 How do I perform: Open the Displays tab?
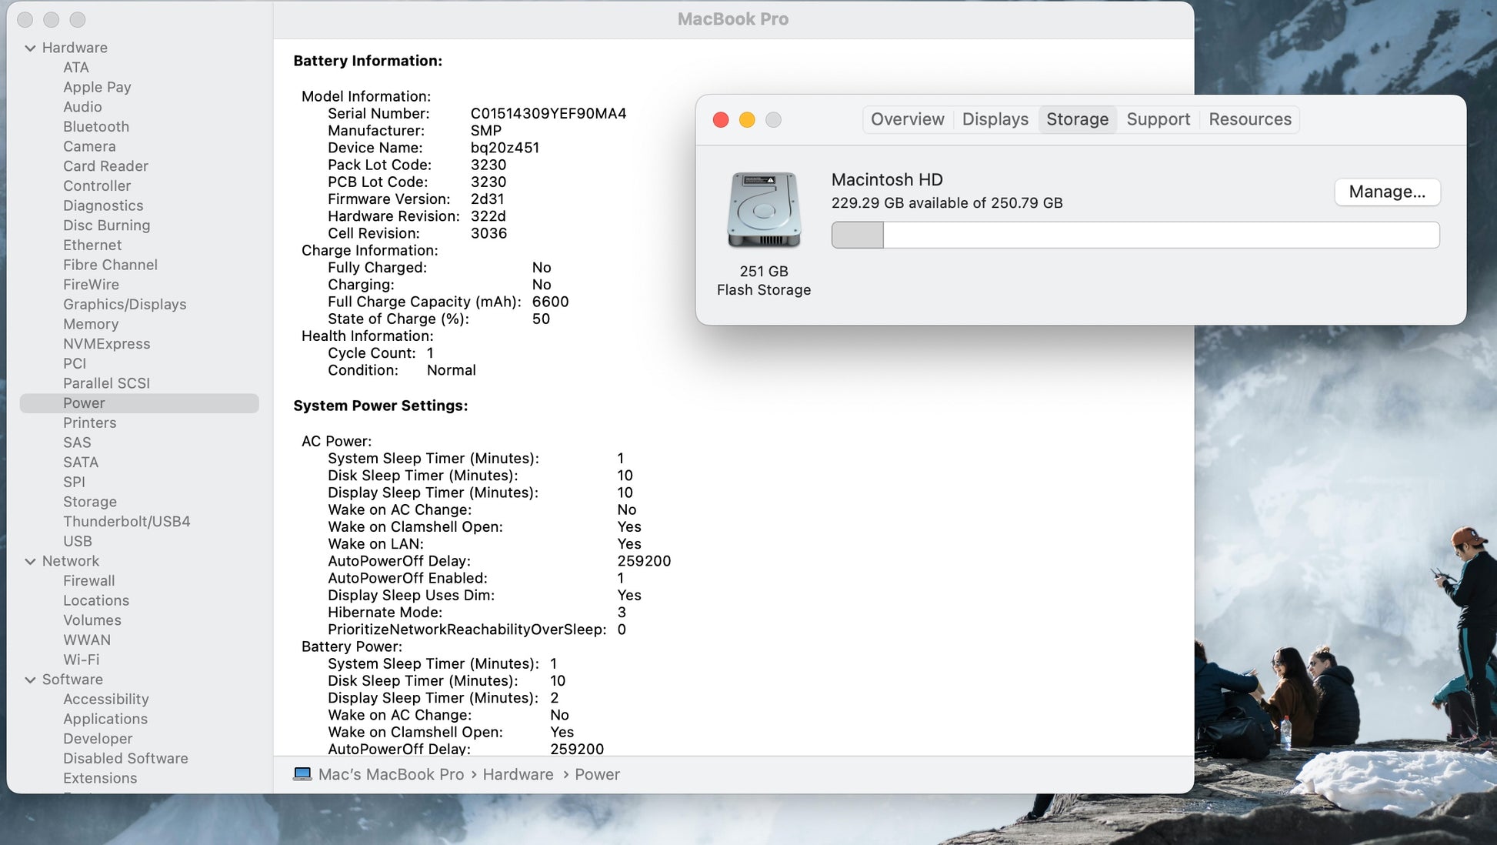click(995, 119)
